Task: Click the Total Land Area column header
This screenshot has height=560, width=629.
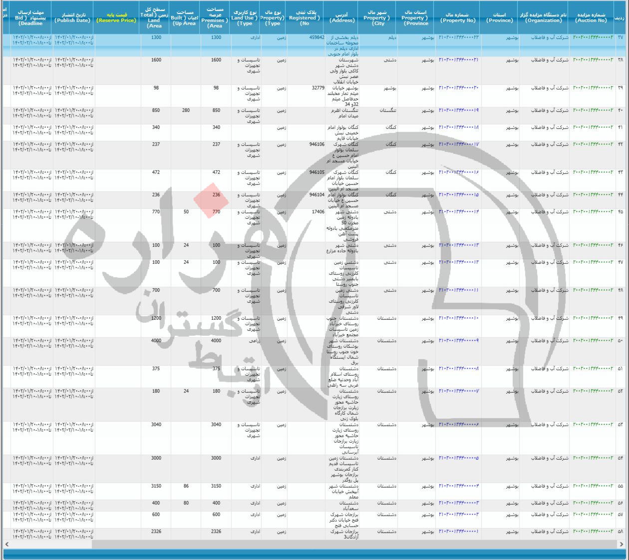Action: pyautogui.click(x=155, y=17)
